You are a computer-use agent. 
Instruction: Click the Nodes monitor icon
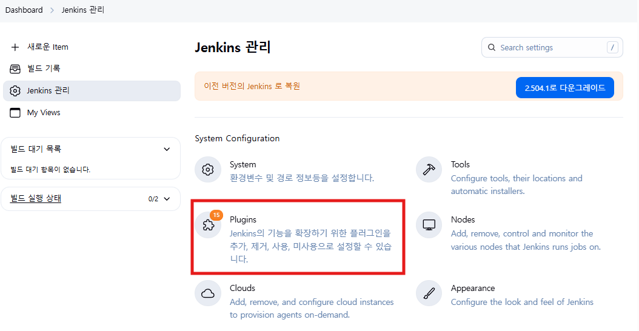coord(429,224)
